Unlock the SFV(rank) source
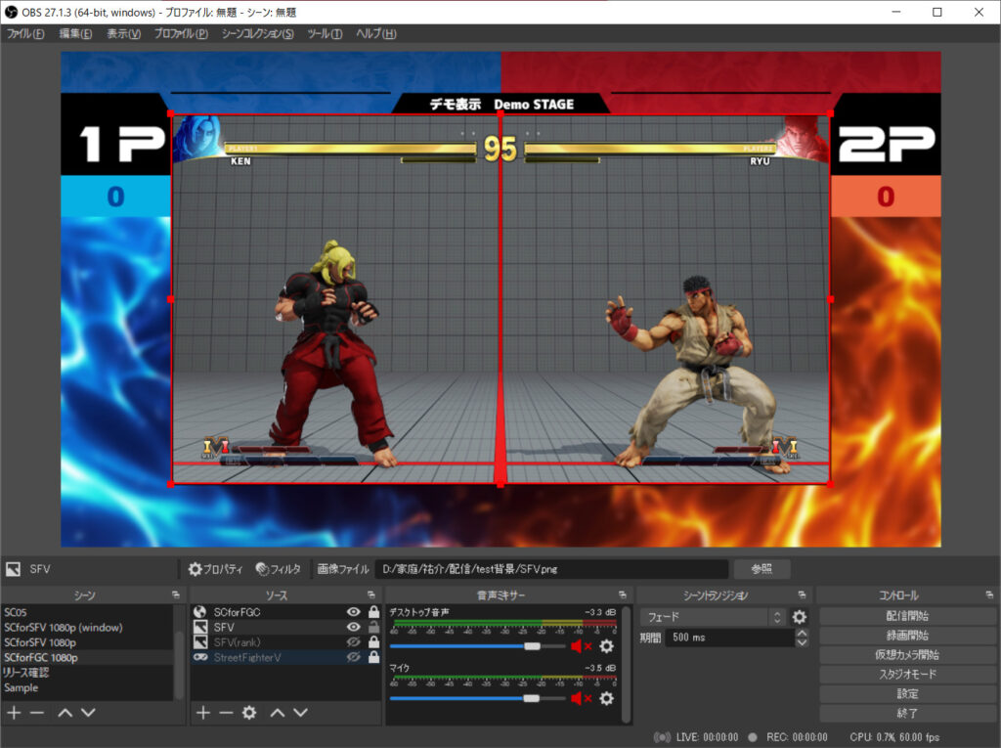Viewport: 1001px width, 748px height. (374, 642)
